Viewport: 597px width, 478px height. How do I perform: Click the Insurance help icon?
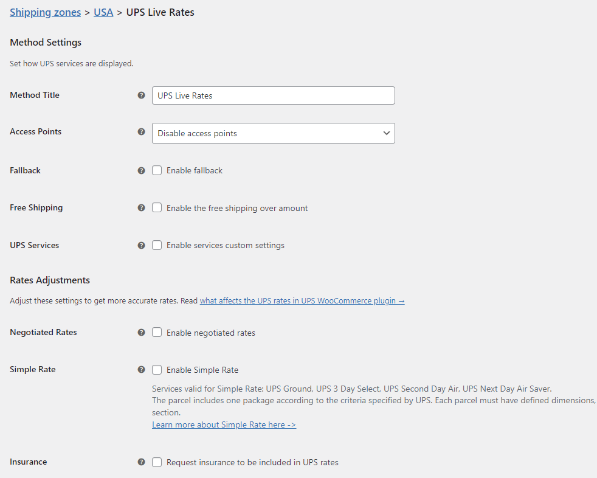click(141, 462)
